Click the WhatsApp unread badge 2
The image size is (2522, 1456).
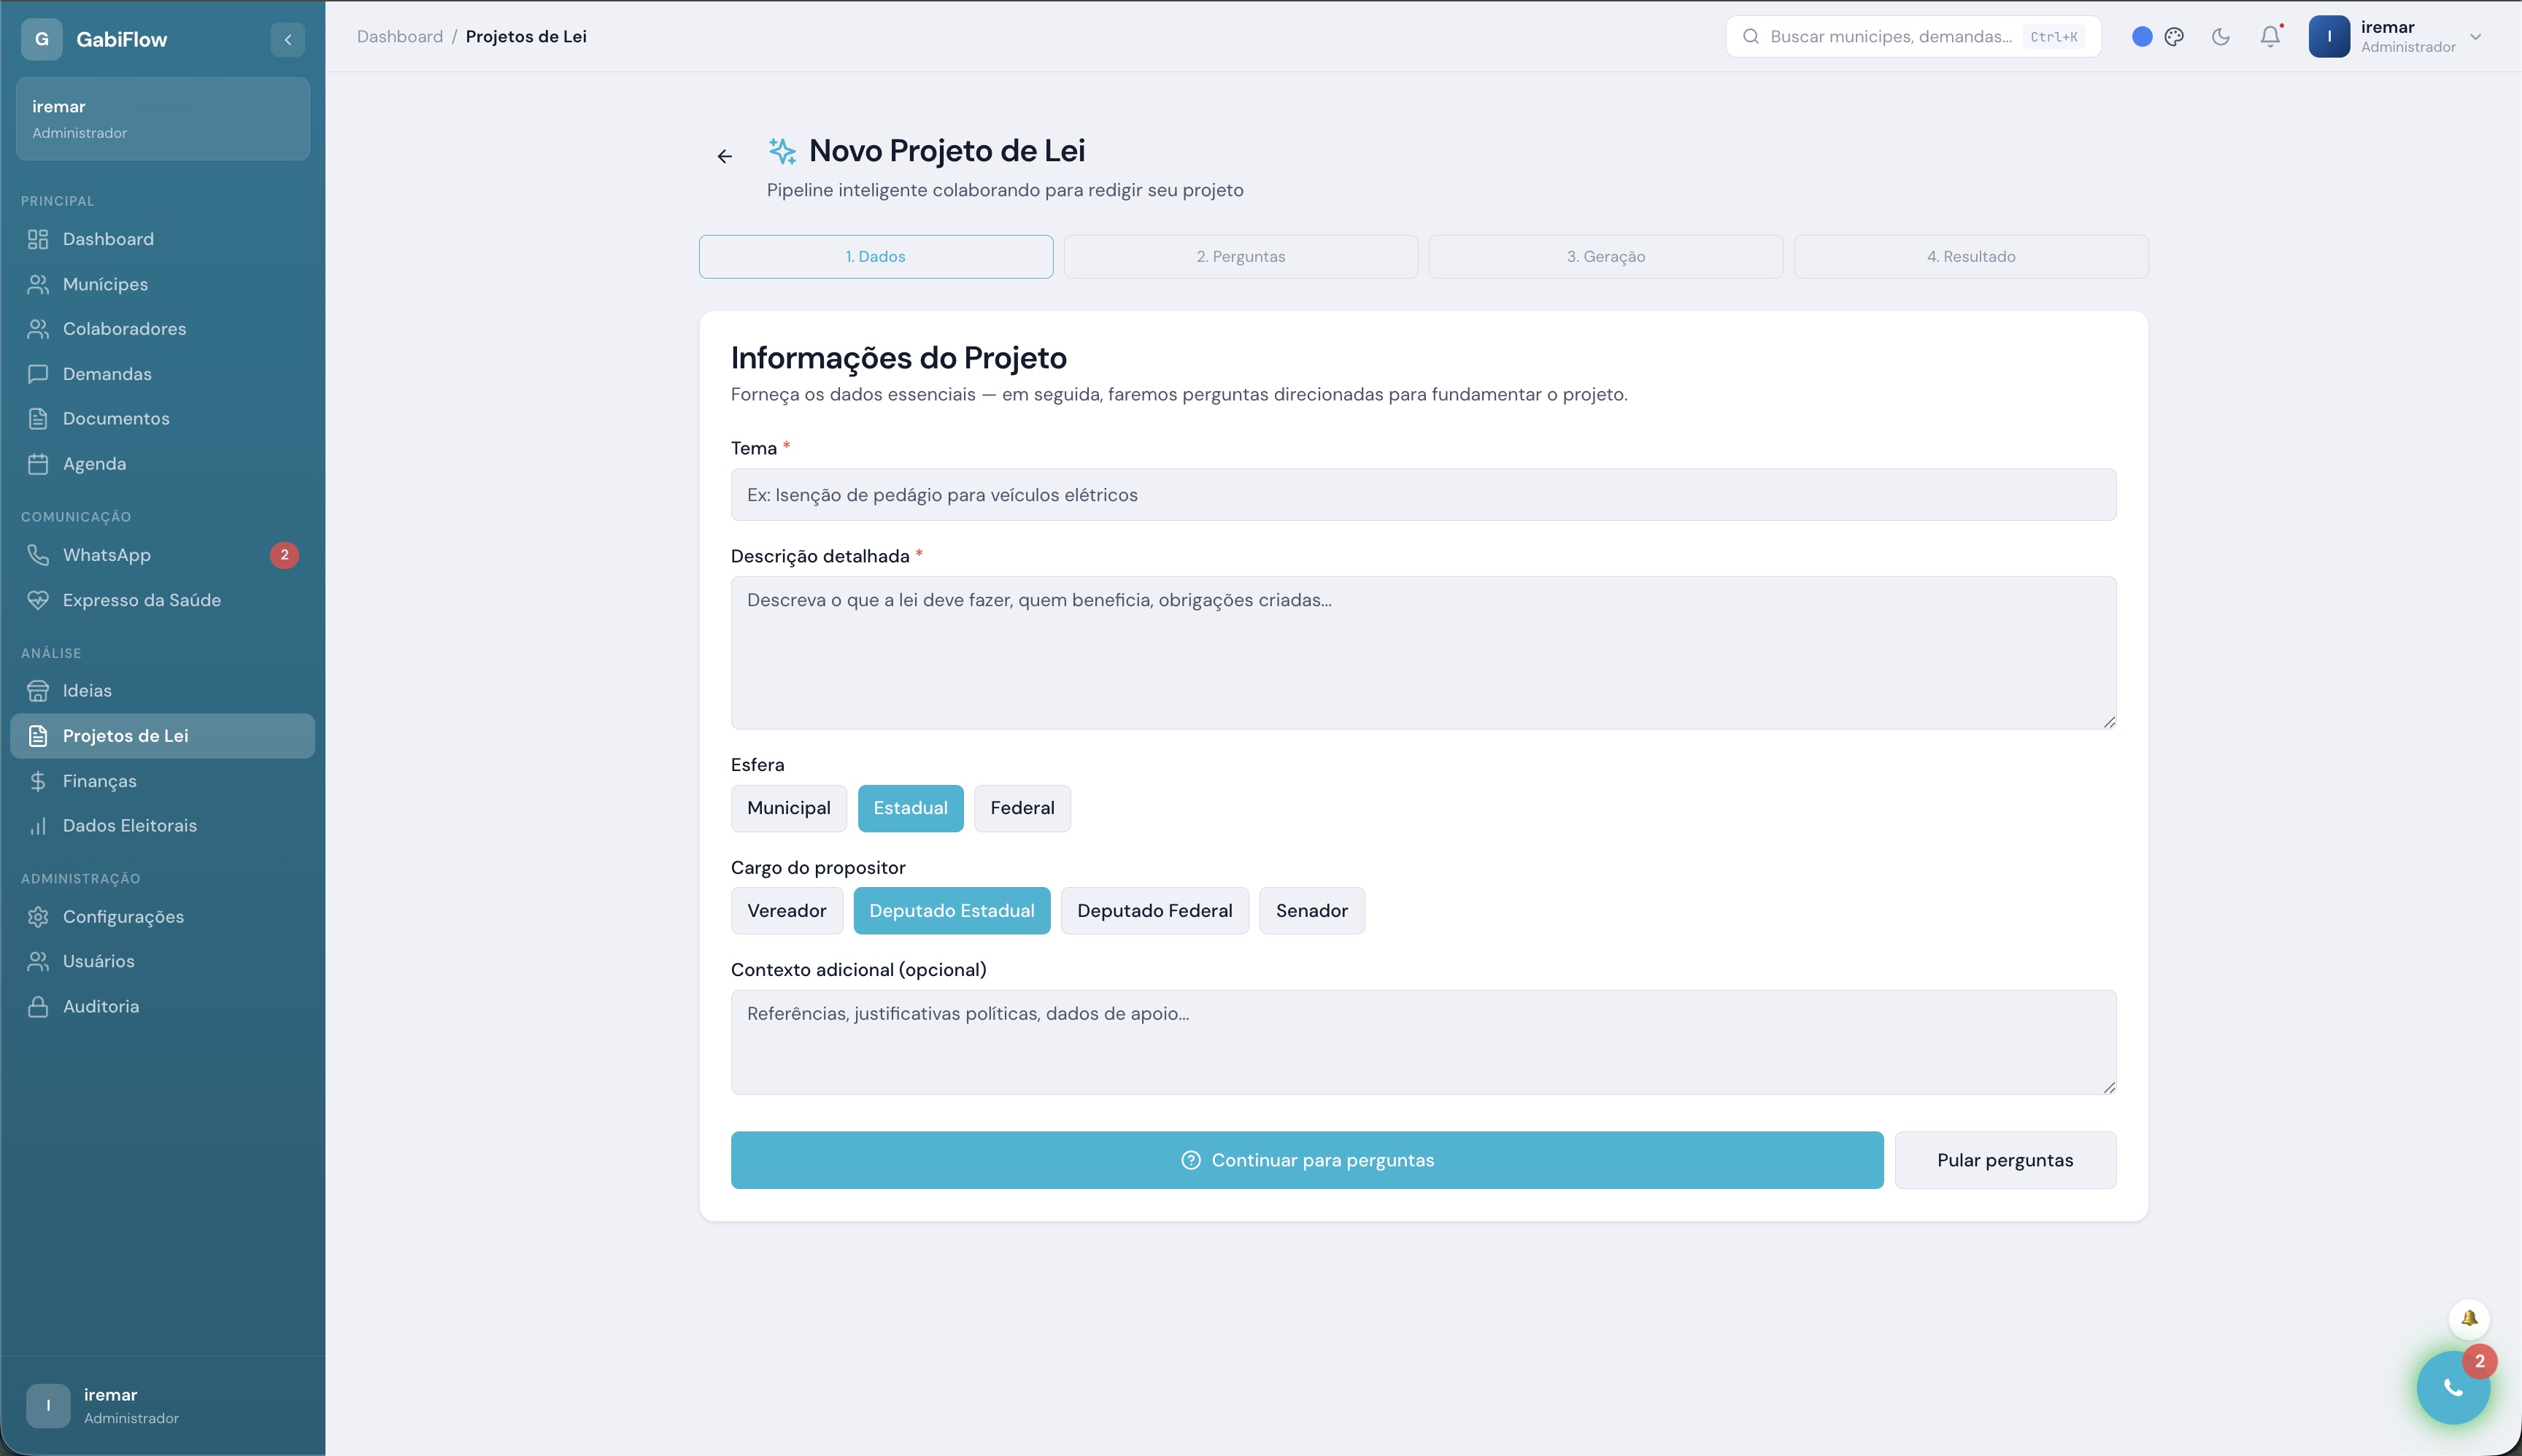pyautogui.click(x=284, y=555)
